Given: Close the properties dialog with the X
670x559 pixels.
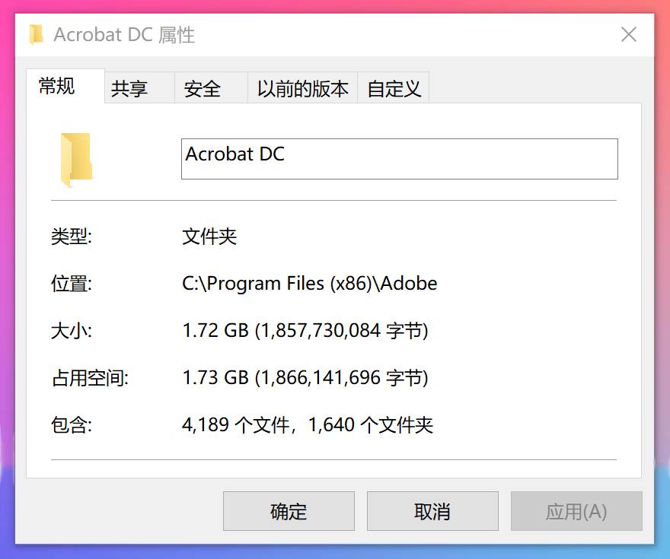Looking at the screenshot, I should (x=628, y=34).
